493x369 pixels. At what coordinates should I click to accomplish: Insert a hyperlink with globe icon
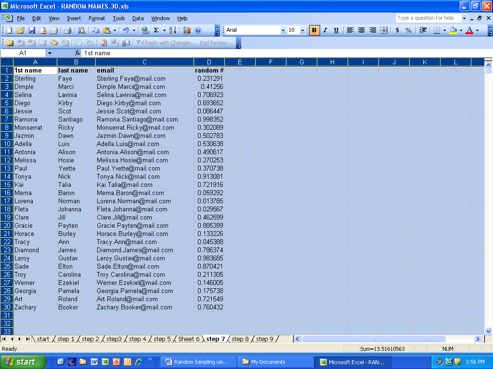click(x=145, y=30)
